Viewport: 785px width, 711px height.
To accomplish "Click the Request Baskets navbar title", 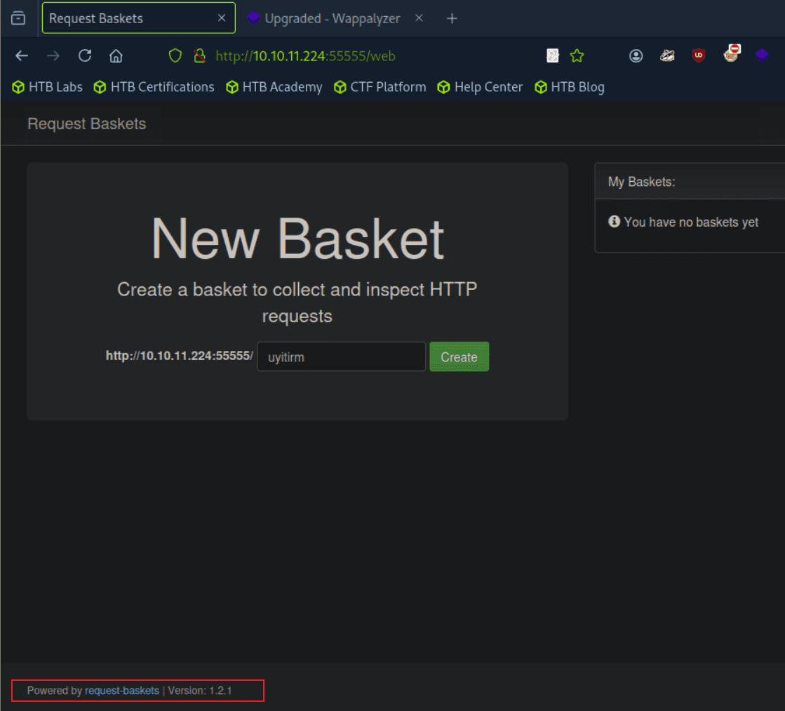I will pyautogui.click(x=87, y=124).
